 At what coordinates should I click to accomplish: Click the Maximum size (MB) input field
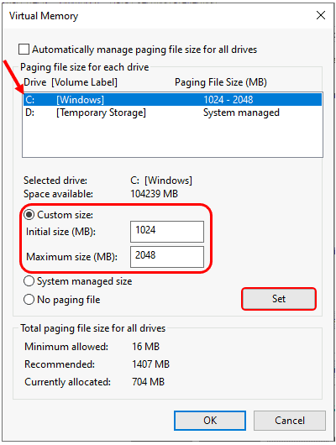[167, 257]
